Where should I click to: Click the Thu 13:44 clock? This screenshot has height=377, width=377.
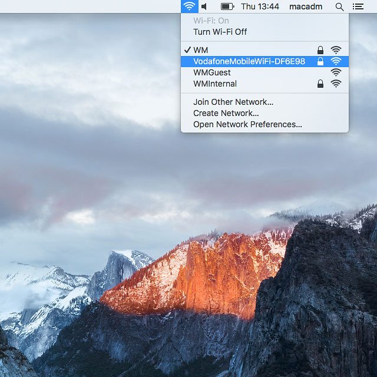click(x=260, y=6)
